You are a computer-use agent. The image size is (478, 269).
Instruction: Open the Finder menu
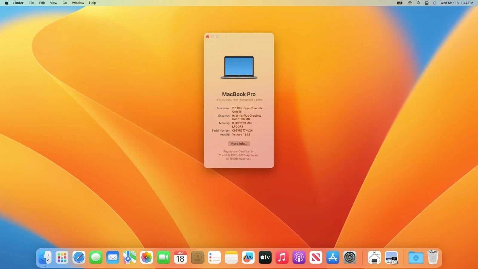click(18, 3)
